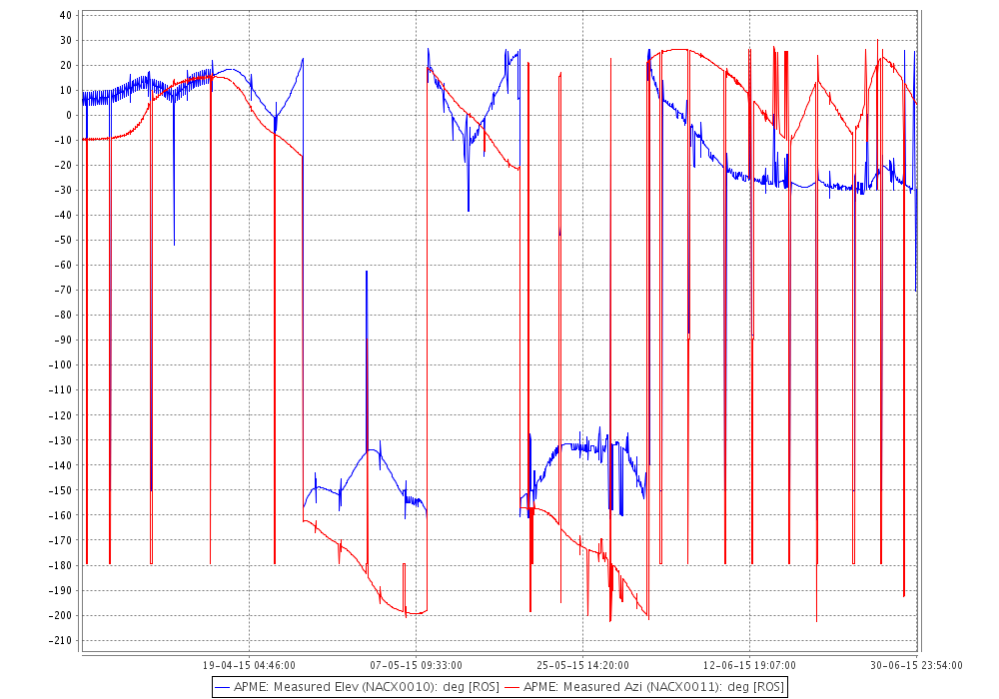Select legend entry APME: Measured Azi (NACX0011)
Viewport: 999px width, 699px height.
tap(653, 688)
